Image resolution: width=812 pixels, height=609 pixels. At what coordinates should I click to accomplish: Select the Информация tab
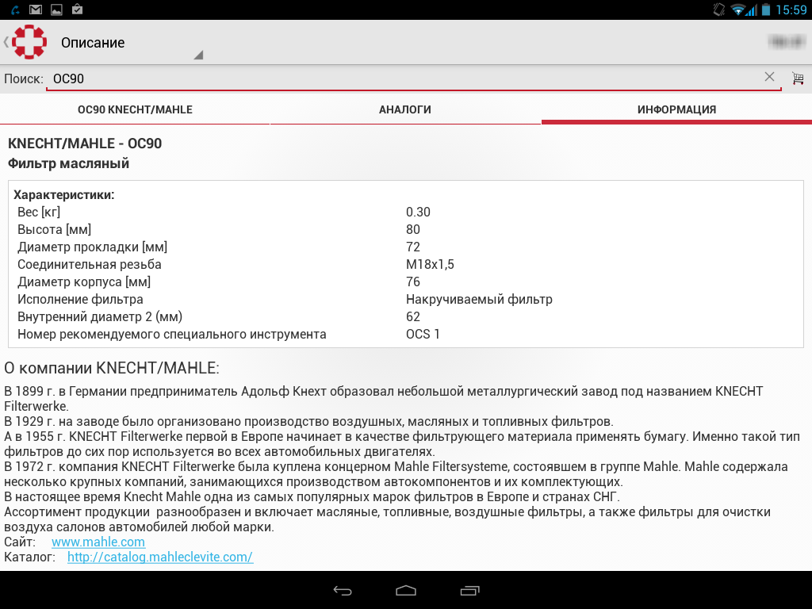point(676,109)
